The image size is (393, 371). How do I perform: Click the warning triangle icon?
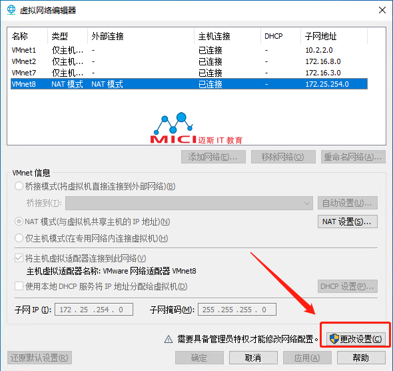tap(169, 339)
